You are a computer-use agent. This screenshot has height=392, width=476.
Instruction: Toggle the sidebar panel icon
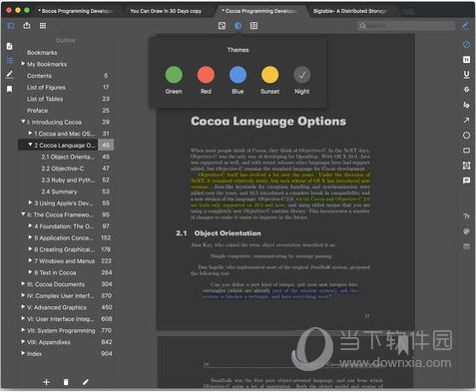11,26
